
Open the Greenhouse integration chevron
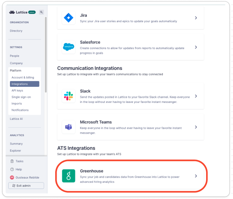click(x=196, y=176)
